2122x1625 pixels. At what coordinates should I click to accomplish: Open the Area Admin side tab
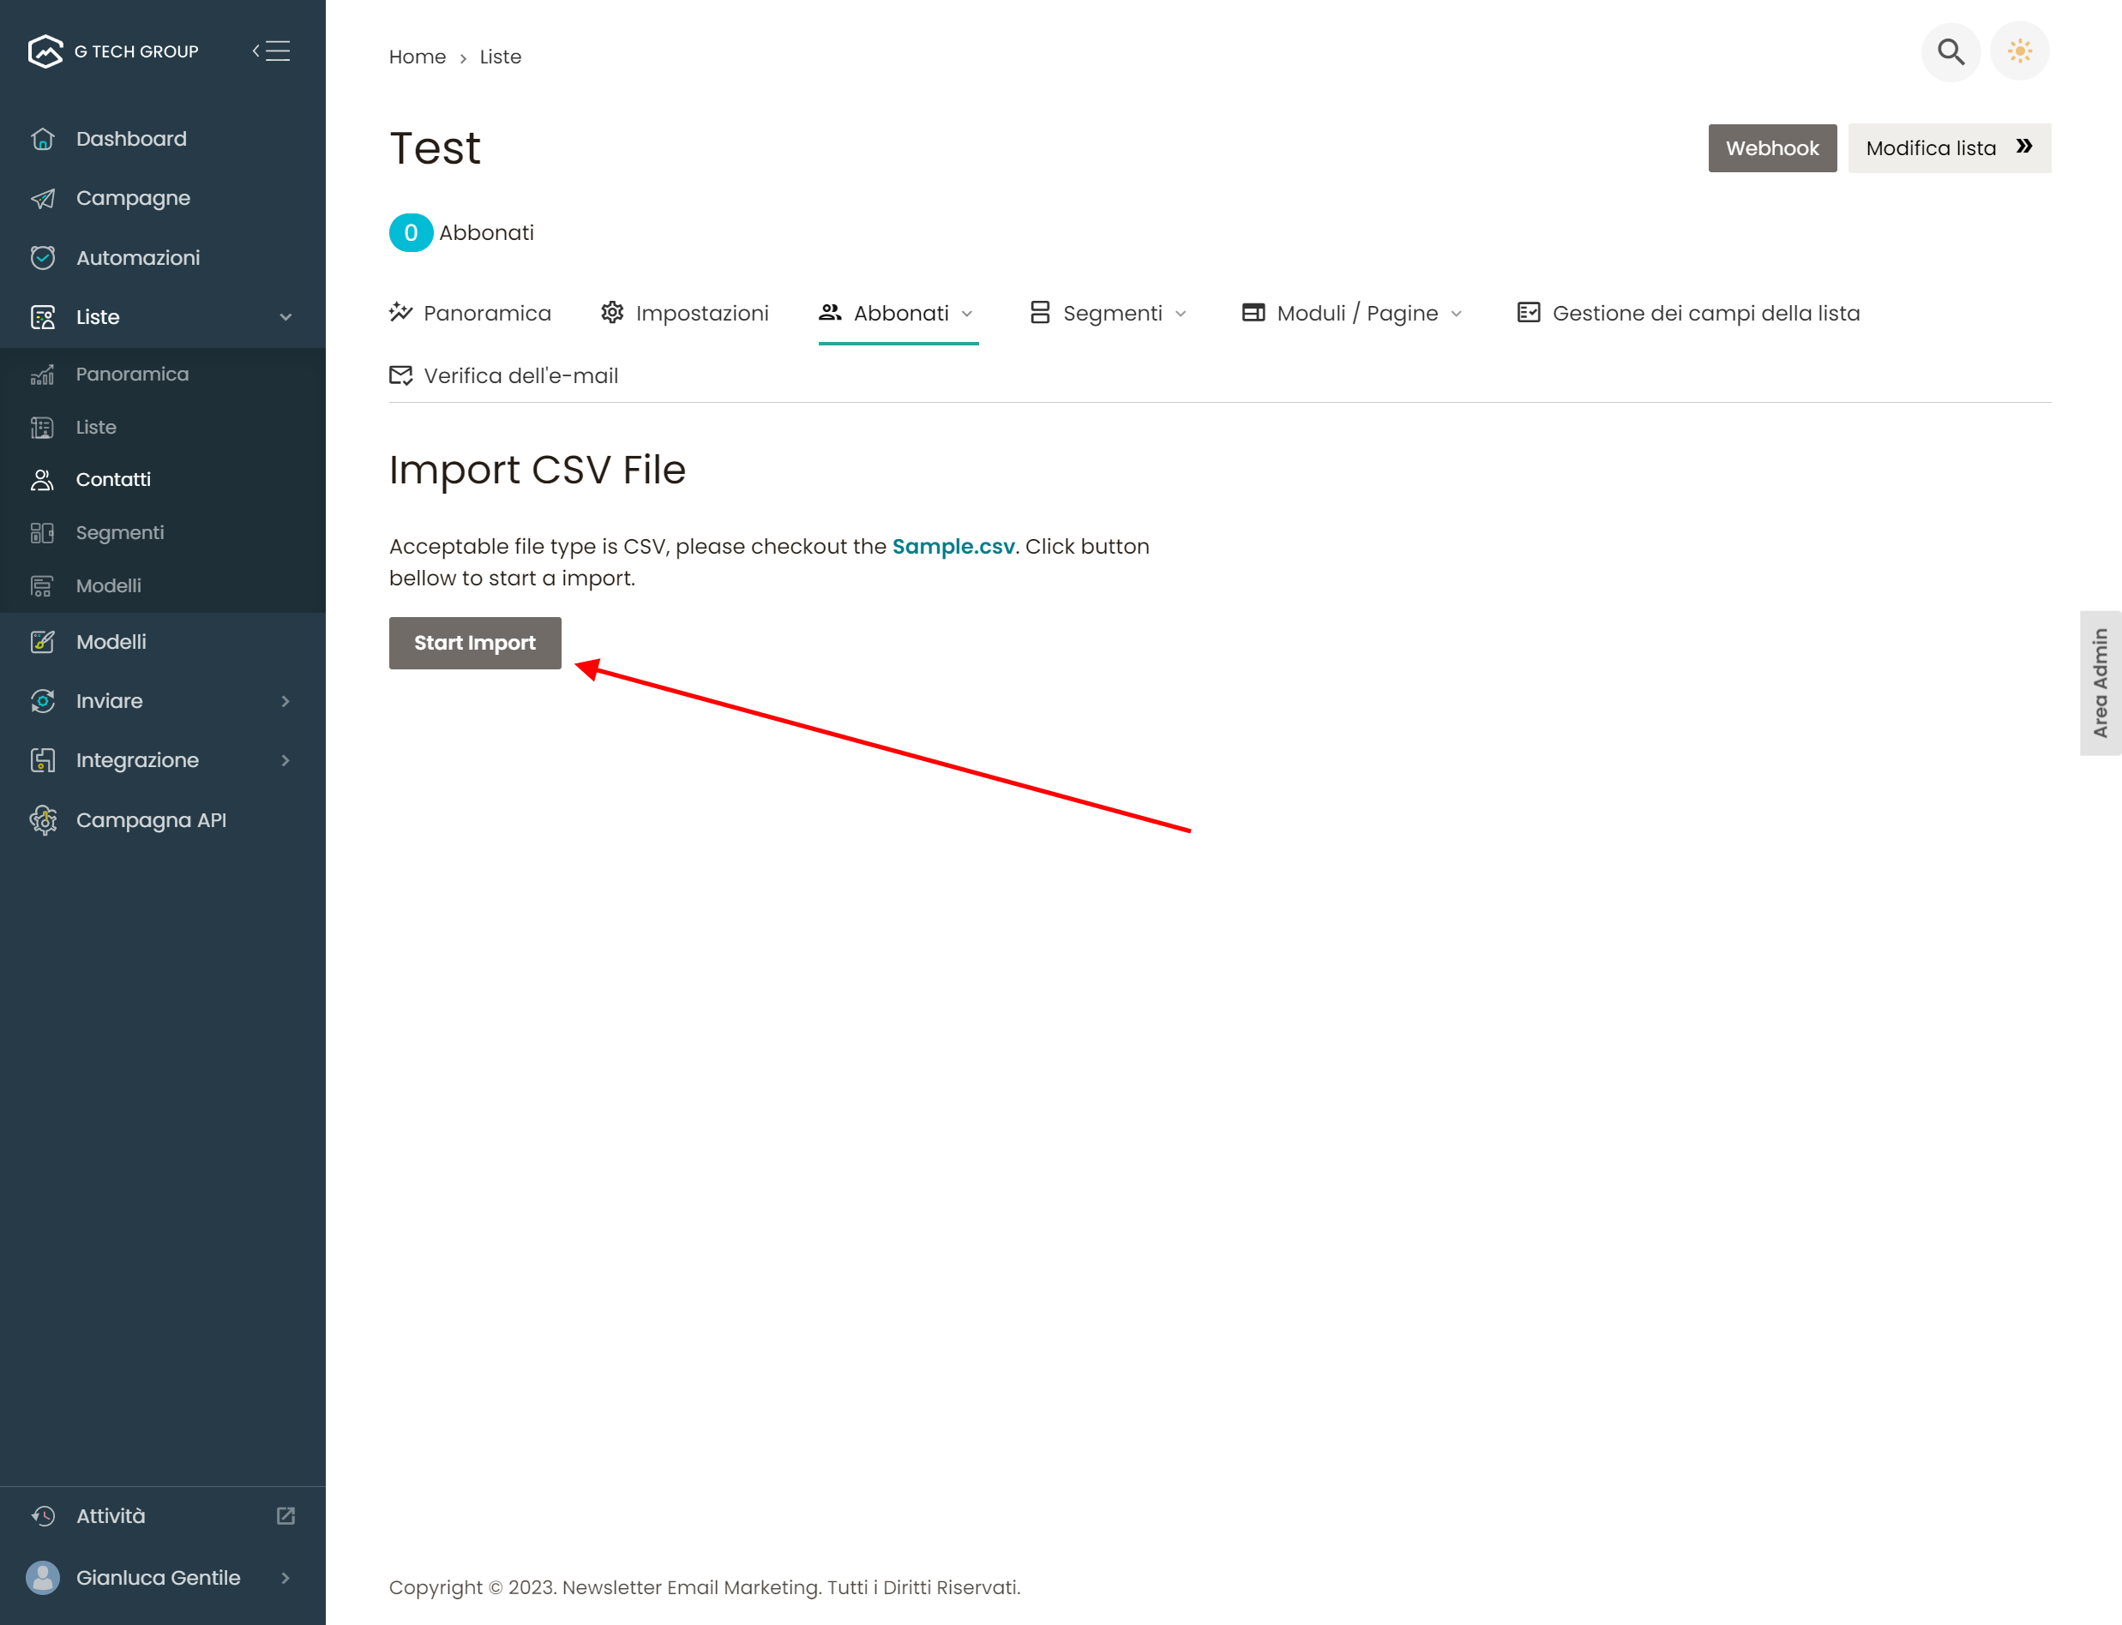coord(2100,683)
